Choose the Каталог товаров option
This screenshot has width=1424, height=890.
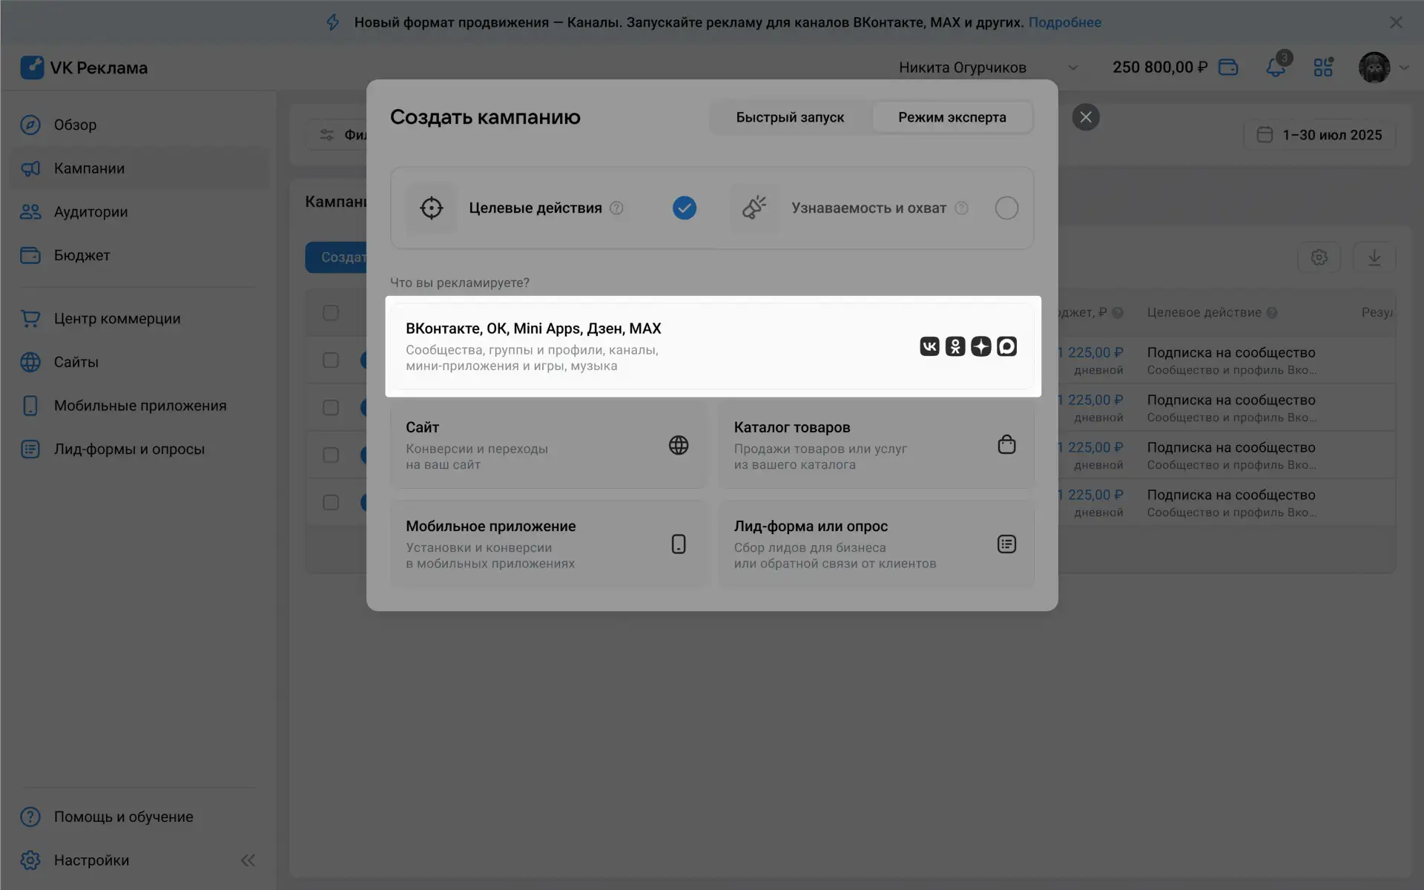(x=876, y=445)
